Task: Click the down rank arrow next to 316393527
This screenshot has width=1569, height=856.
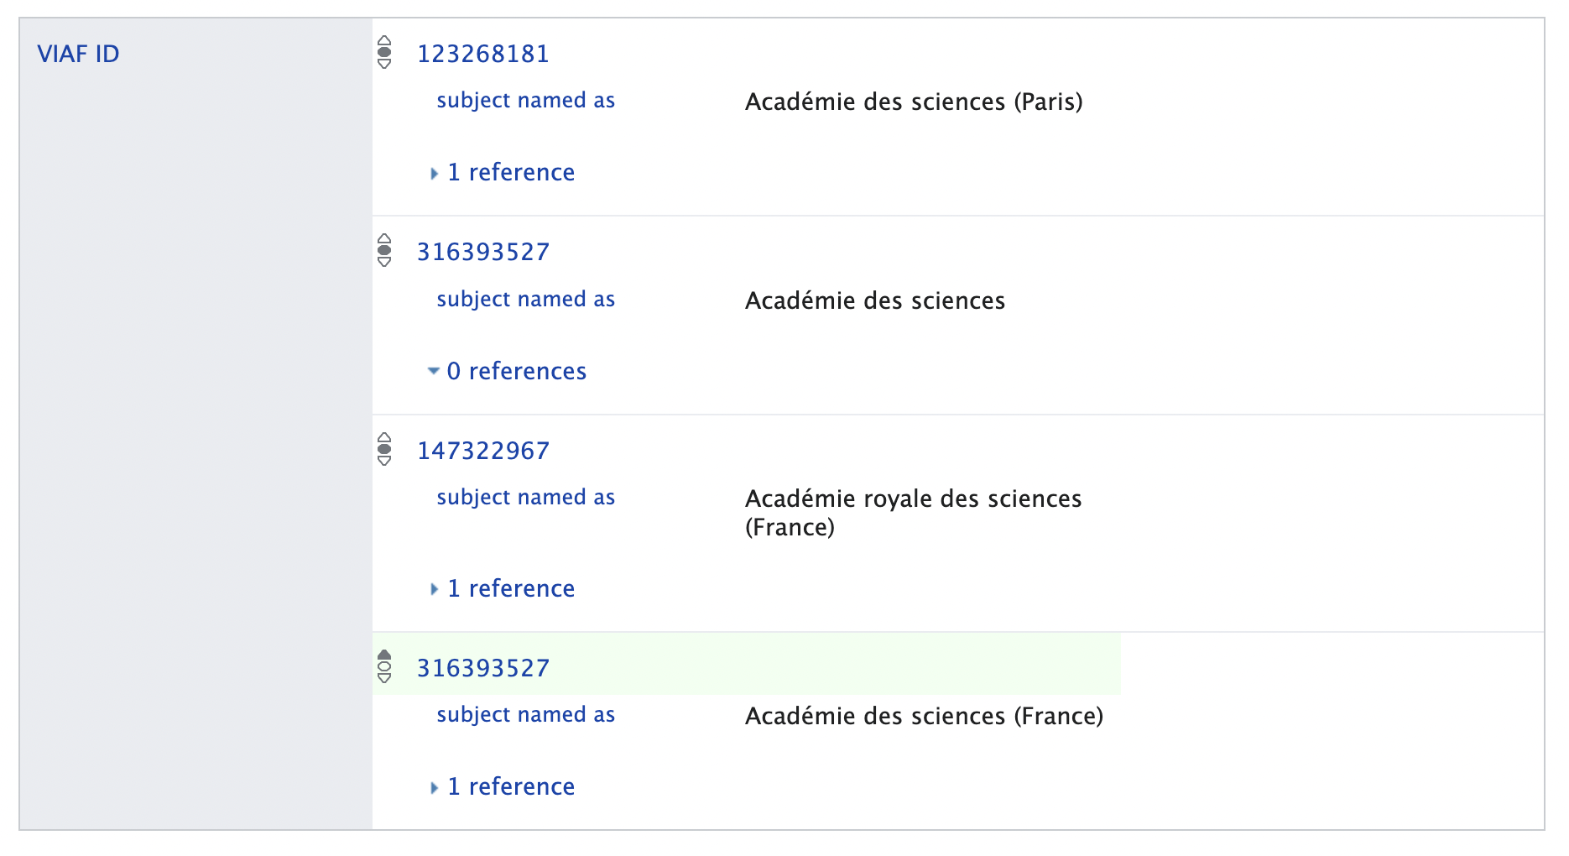Action: [x=385, y=264]
